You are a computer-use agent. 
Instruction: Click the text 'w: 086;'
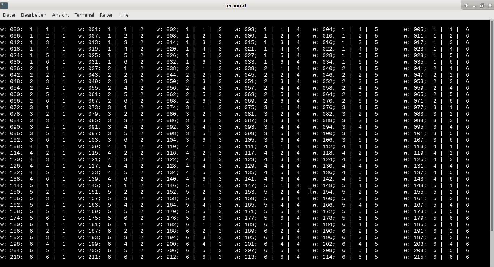click(x=167, y=120)
